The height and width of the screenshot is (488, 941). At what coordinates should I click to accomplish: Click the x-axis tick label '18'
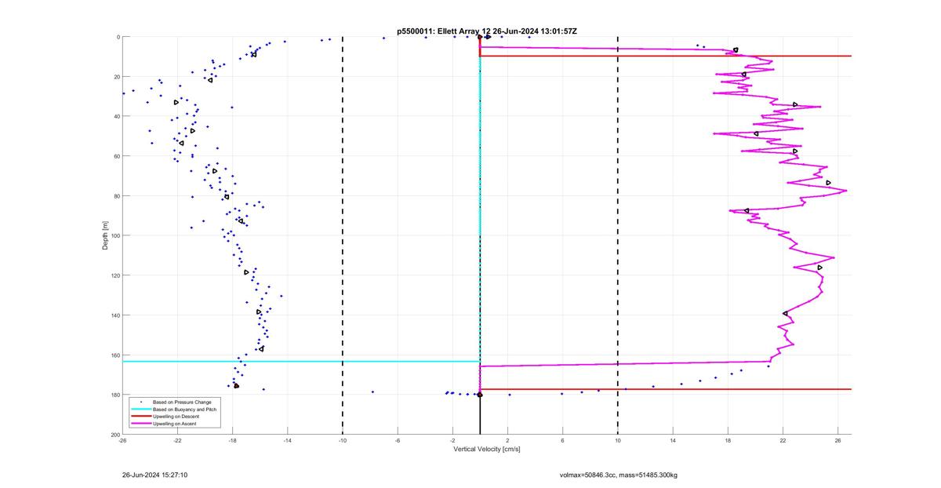pyautogui.click(x=728, y=441)
